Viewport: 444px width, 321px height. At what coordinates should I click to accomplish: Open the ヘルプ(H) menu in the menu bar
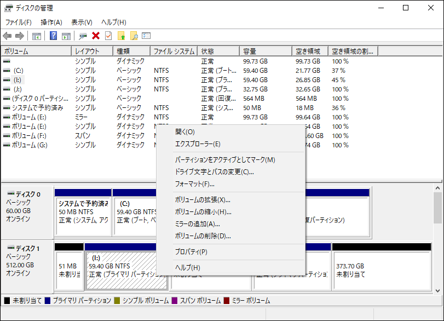click(x=114, y=22)
